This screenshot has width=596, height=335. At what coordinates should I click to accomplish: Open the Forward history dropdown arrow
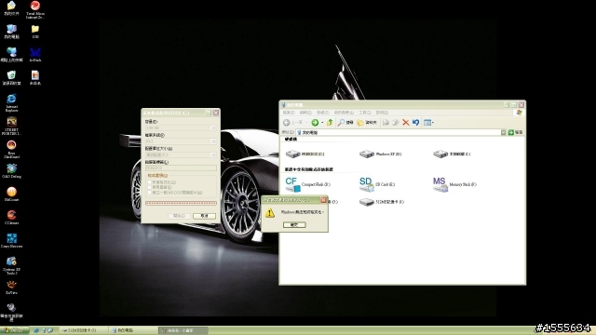point(322,122)
